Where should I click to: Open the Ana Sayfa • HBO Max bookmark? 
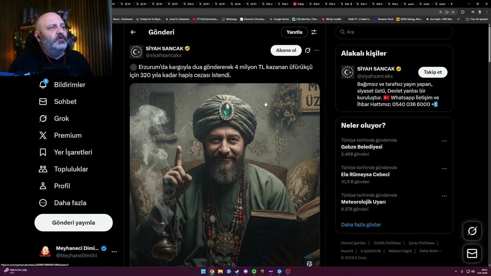click(x=439, y=19)
